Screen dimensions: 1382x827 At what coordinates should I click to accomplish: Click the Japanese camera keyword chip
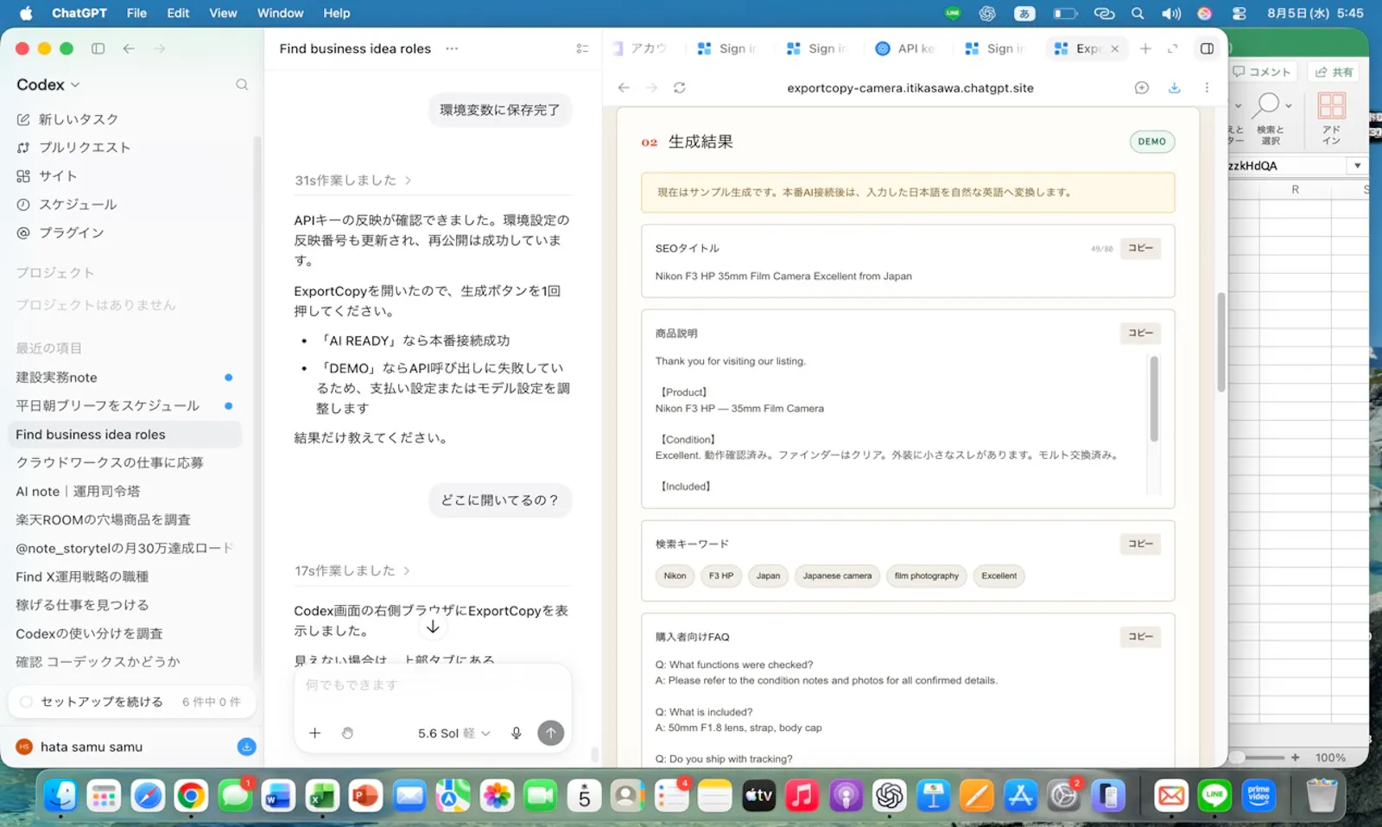(837, 576)
